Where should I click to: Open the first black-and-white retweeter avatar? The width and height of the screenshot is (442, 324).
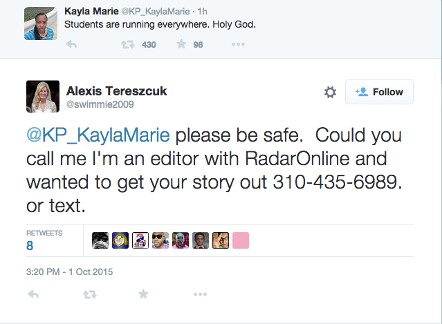(100, 240)
